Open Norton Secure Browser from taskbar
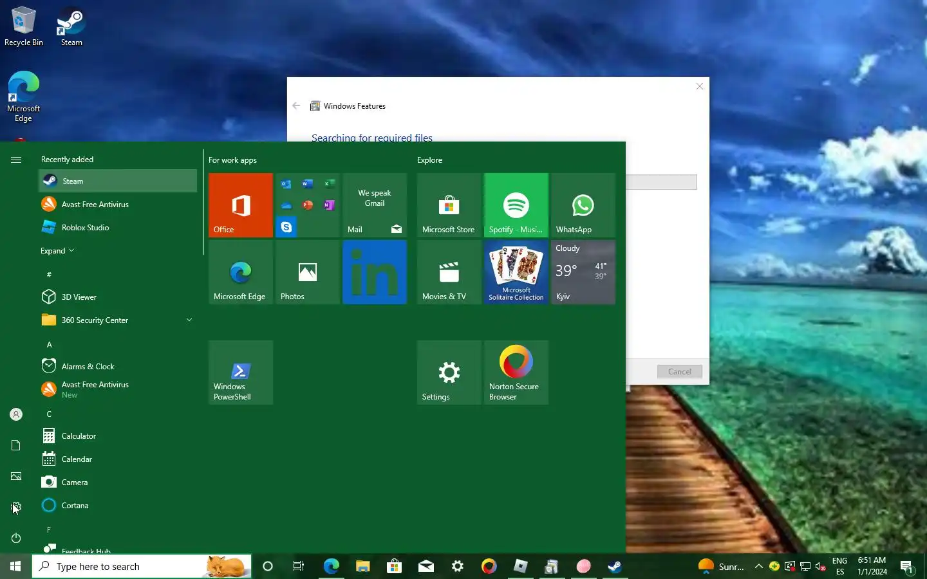Screen dimensions: 927x579 pos(489,566)
